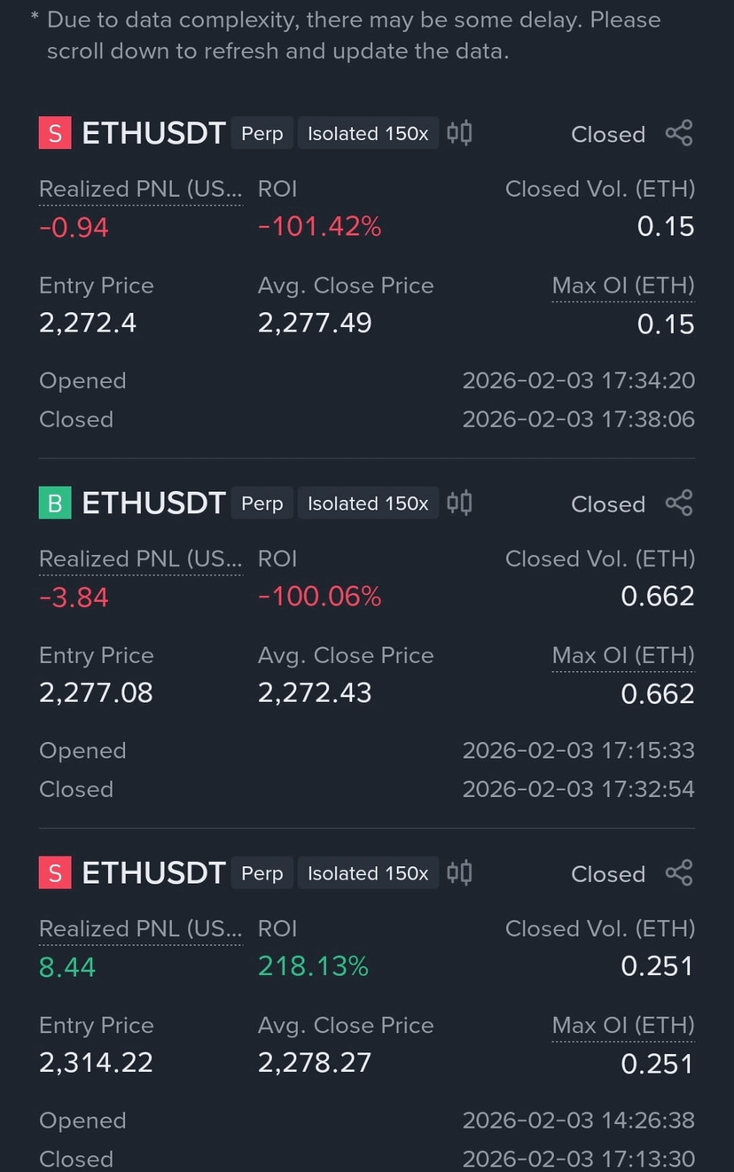Tap the green B badge on the buy position

(x=54, y=504)
